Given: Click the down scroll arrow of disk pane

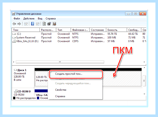Looking at the screenshot, I should [x=144, y=94].
